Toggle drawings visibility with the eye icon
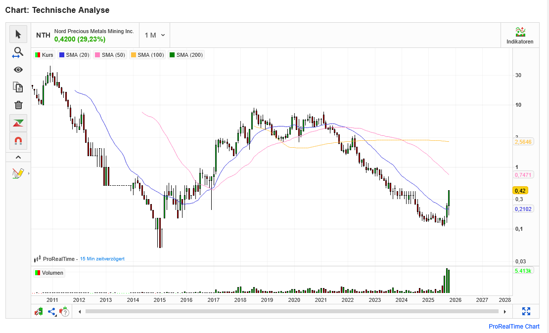 pyautogui.click(x=18, y=70)
